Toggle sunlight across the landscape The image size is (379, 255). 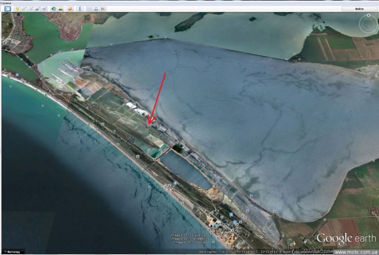(61, 9)
